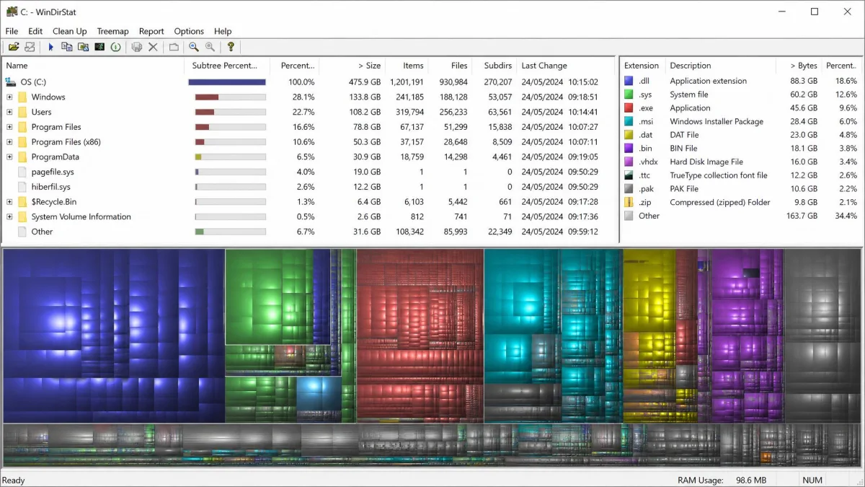Click the Select Parent folder icon
Viewport: 865px width, 487px height.
(x=174, y=47)
